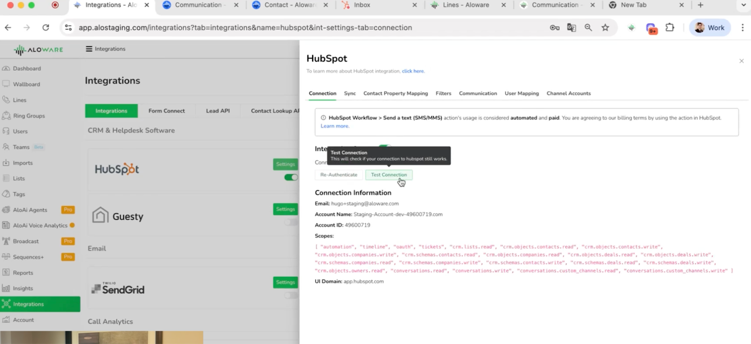This screenshot has height=344, width=751.
Task: Click the translate page icon
Action: 571,28
